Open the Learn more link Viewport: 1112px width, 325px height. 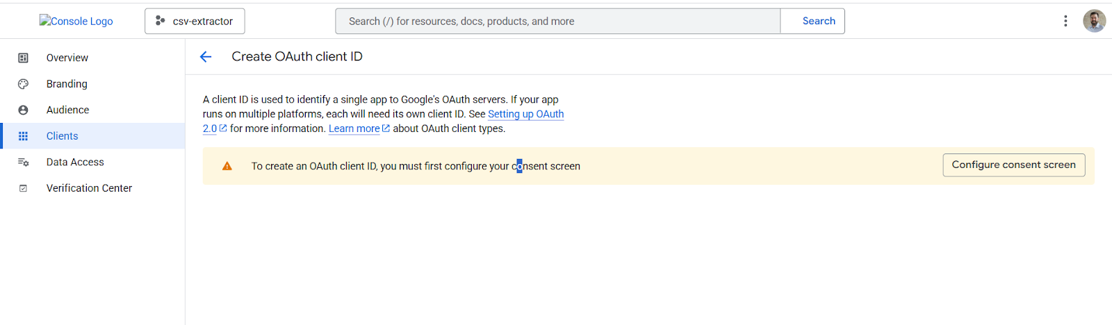tap(354, 128)
